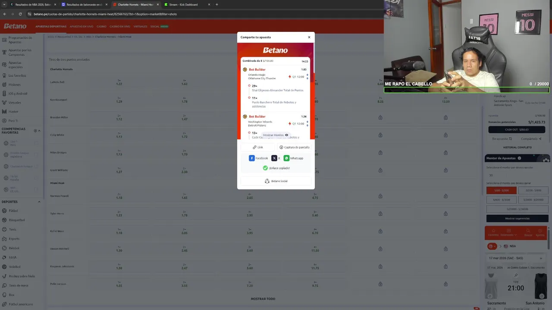Viewport: 552px width, 310px height.
Task: Share the bet on X
Action: [276, 158]
